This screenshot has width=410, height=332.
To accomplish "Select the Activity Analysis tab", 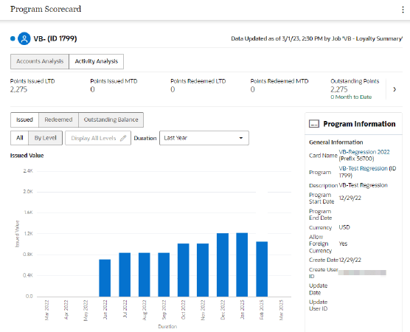I will 96,61.
